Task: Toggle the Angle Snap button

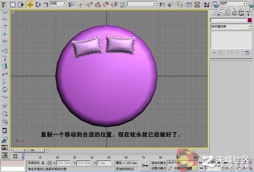Action: (x=98, y=5)
